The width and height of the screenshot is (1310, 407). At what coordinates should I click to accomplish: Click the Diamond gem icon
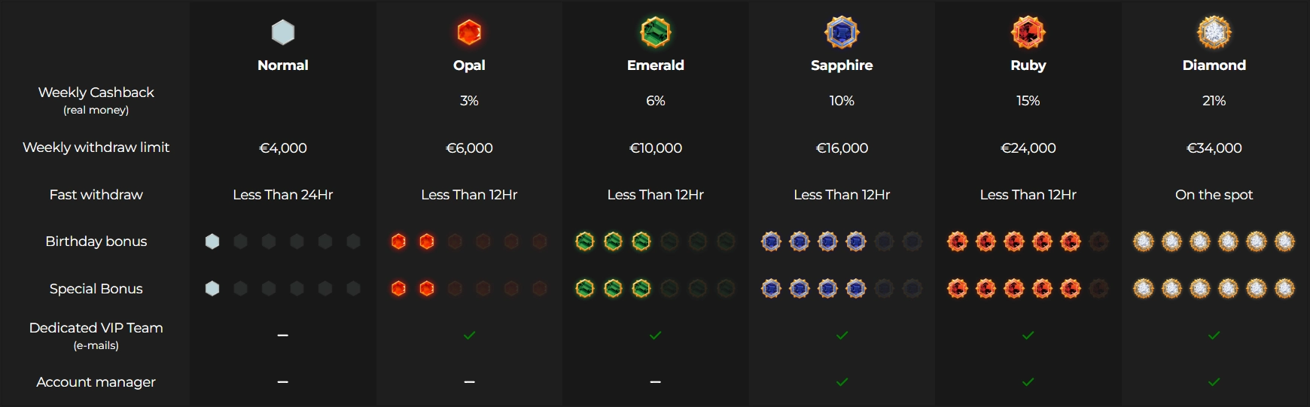pyautogui.click(x=1214, y=32)
